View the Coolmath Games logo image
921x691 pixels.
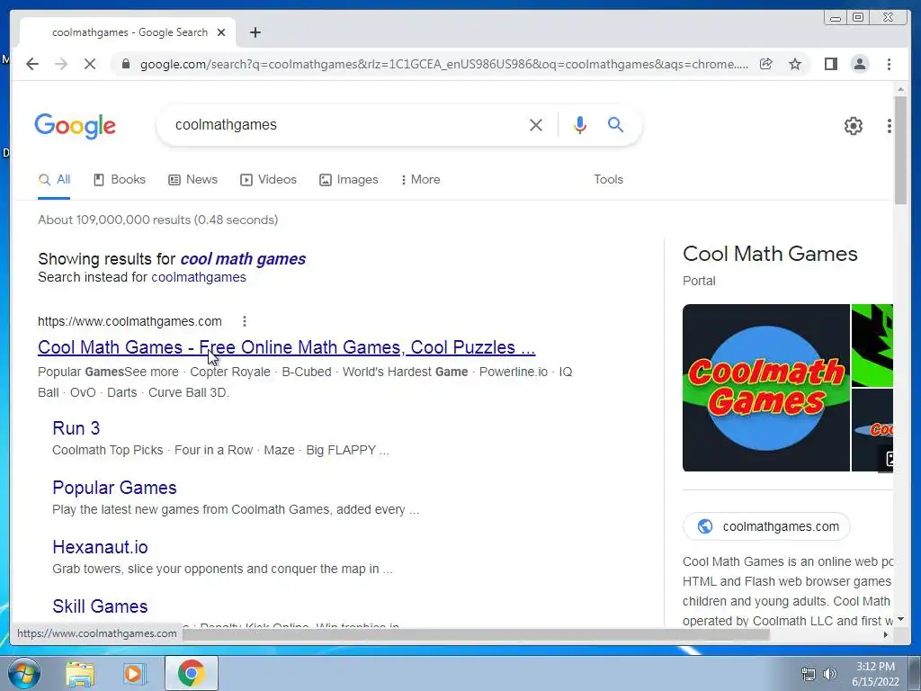coord(766,388)
